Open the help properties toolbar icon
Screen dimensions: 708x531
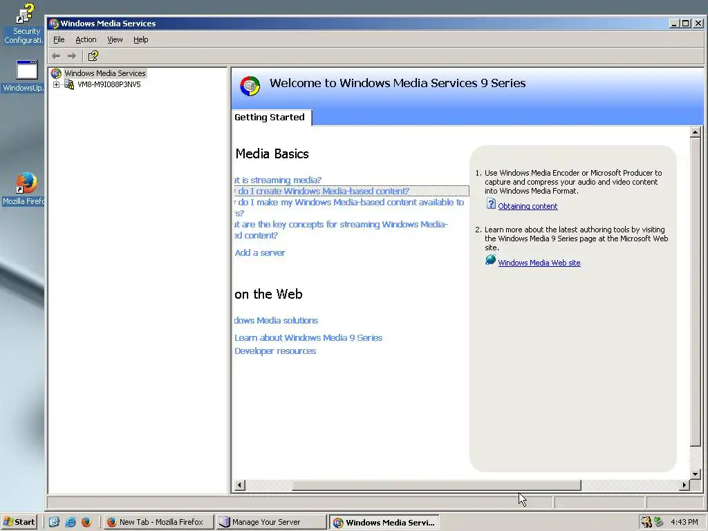(x=93, y=56)
